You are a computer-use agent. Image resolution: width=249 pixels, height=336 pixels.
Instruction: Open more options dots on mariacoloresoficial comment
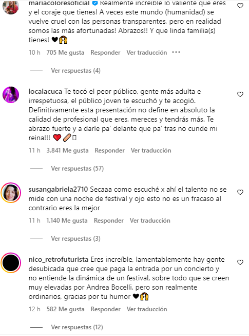pos(176,52)
